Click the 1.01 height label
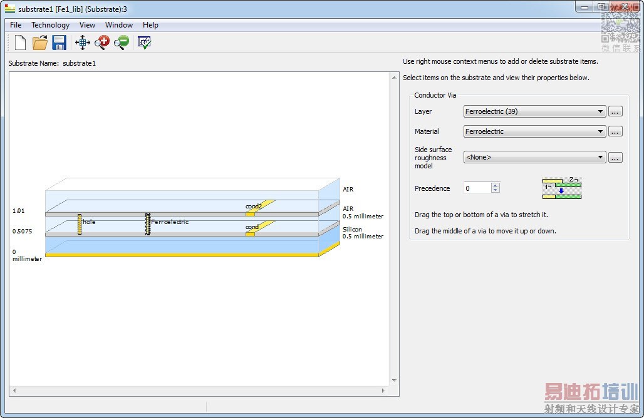This screenshot has height=418, width=644. [x=19, y=210]
